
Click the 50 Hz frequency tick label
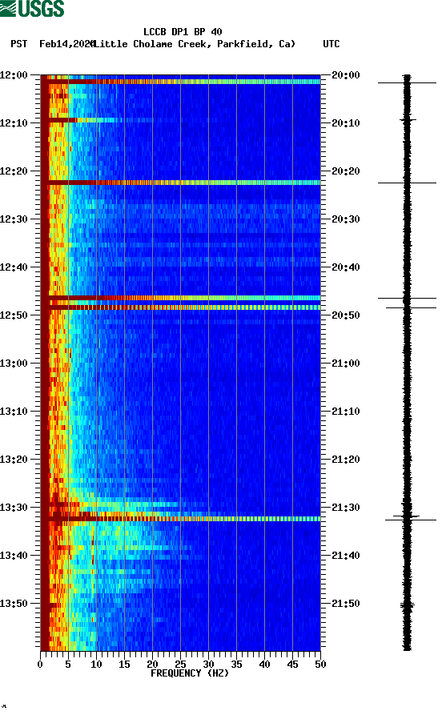pyautogui.click(x=320, y=665)
